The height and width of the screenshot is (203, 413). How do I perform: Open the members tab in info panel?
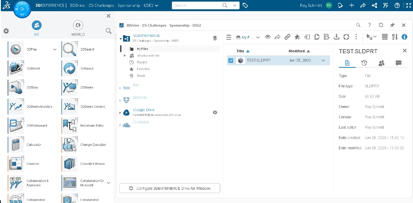click(382, 63)
